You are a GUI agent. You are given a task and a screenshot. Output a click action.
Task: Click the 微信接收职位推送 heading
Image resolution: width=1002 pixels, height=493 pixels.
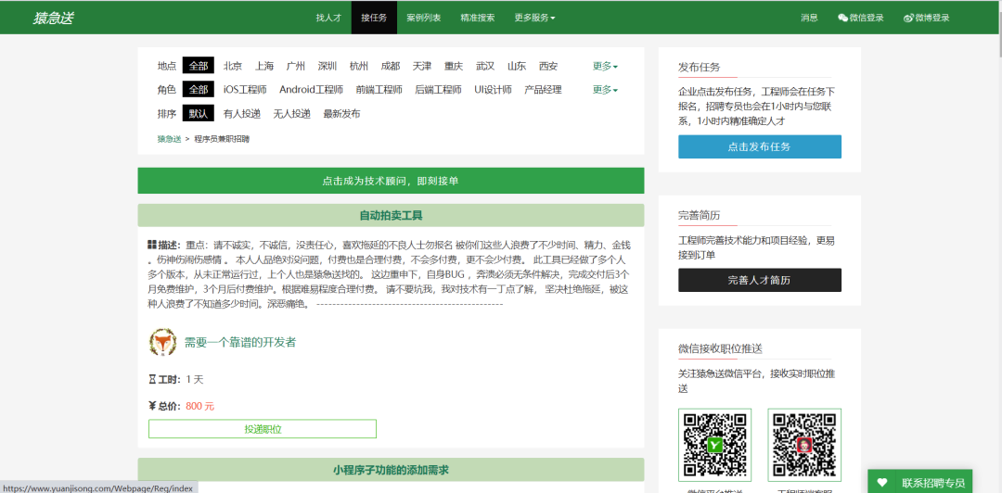click(x=720, y=348)
